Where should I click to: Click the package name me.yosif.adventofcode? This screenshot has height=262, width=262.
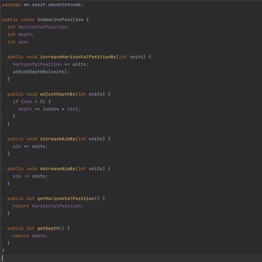tap(52, 5)
